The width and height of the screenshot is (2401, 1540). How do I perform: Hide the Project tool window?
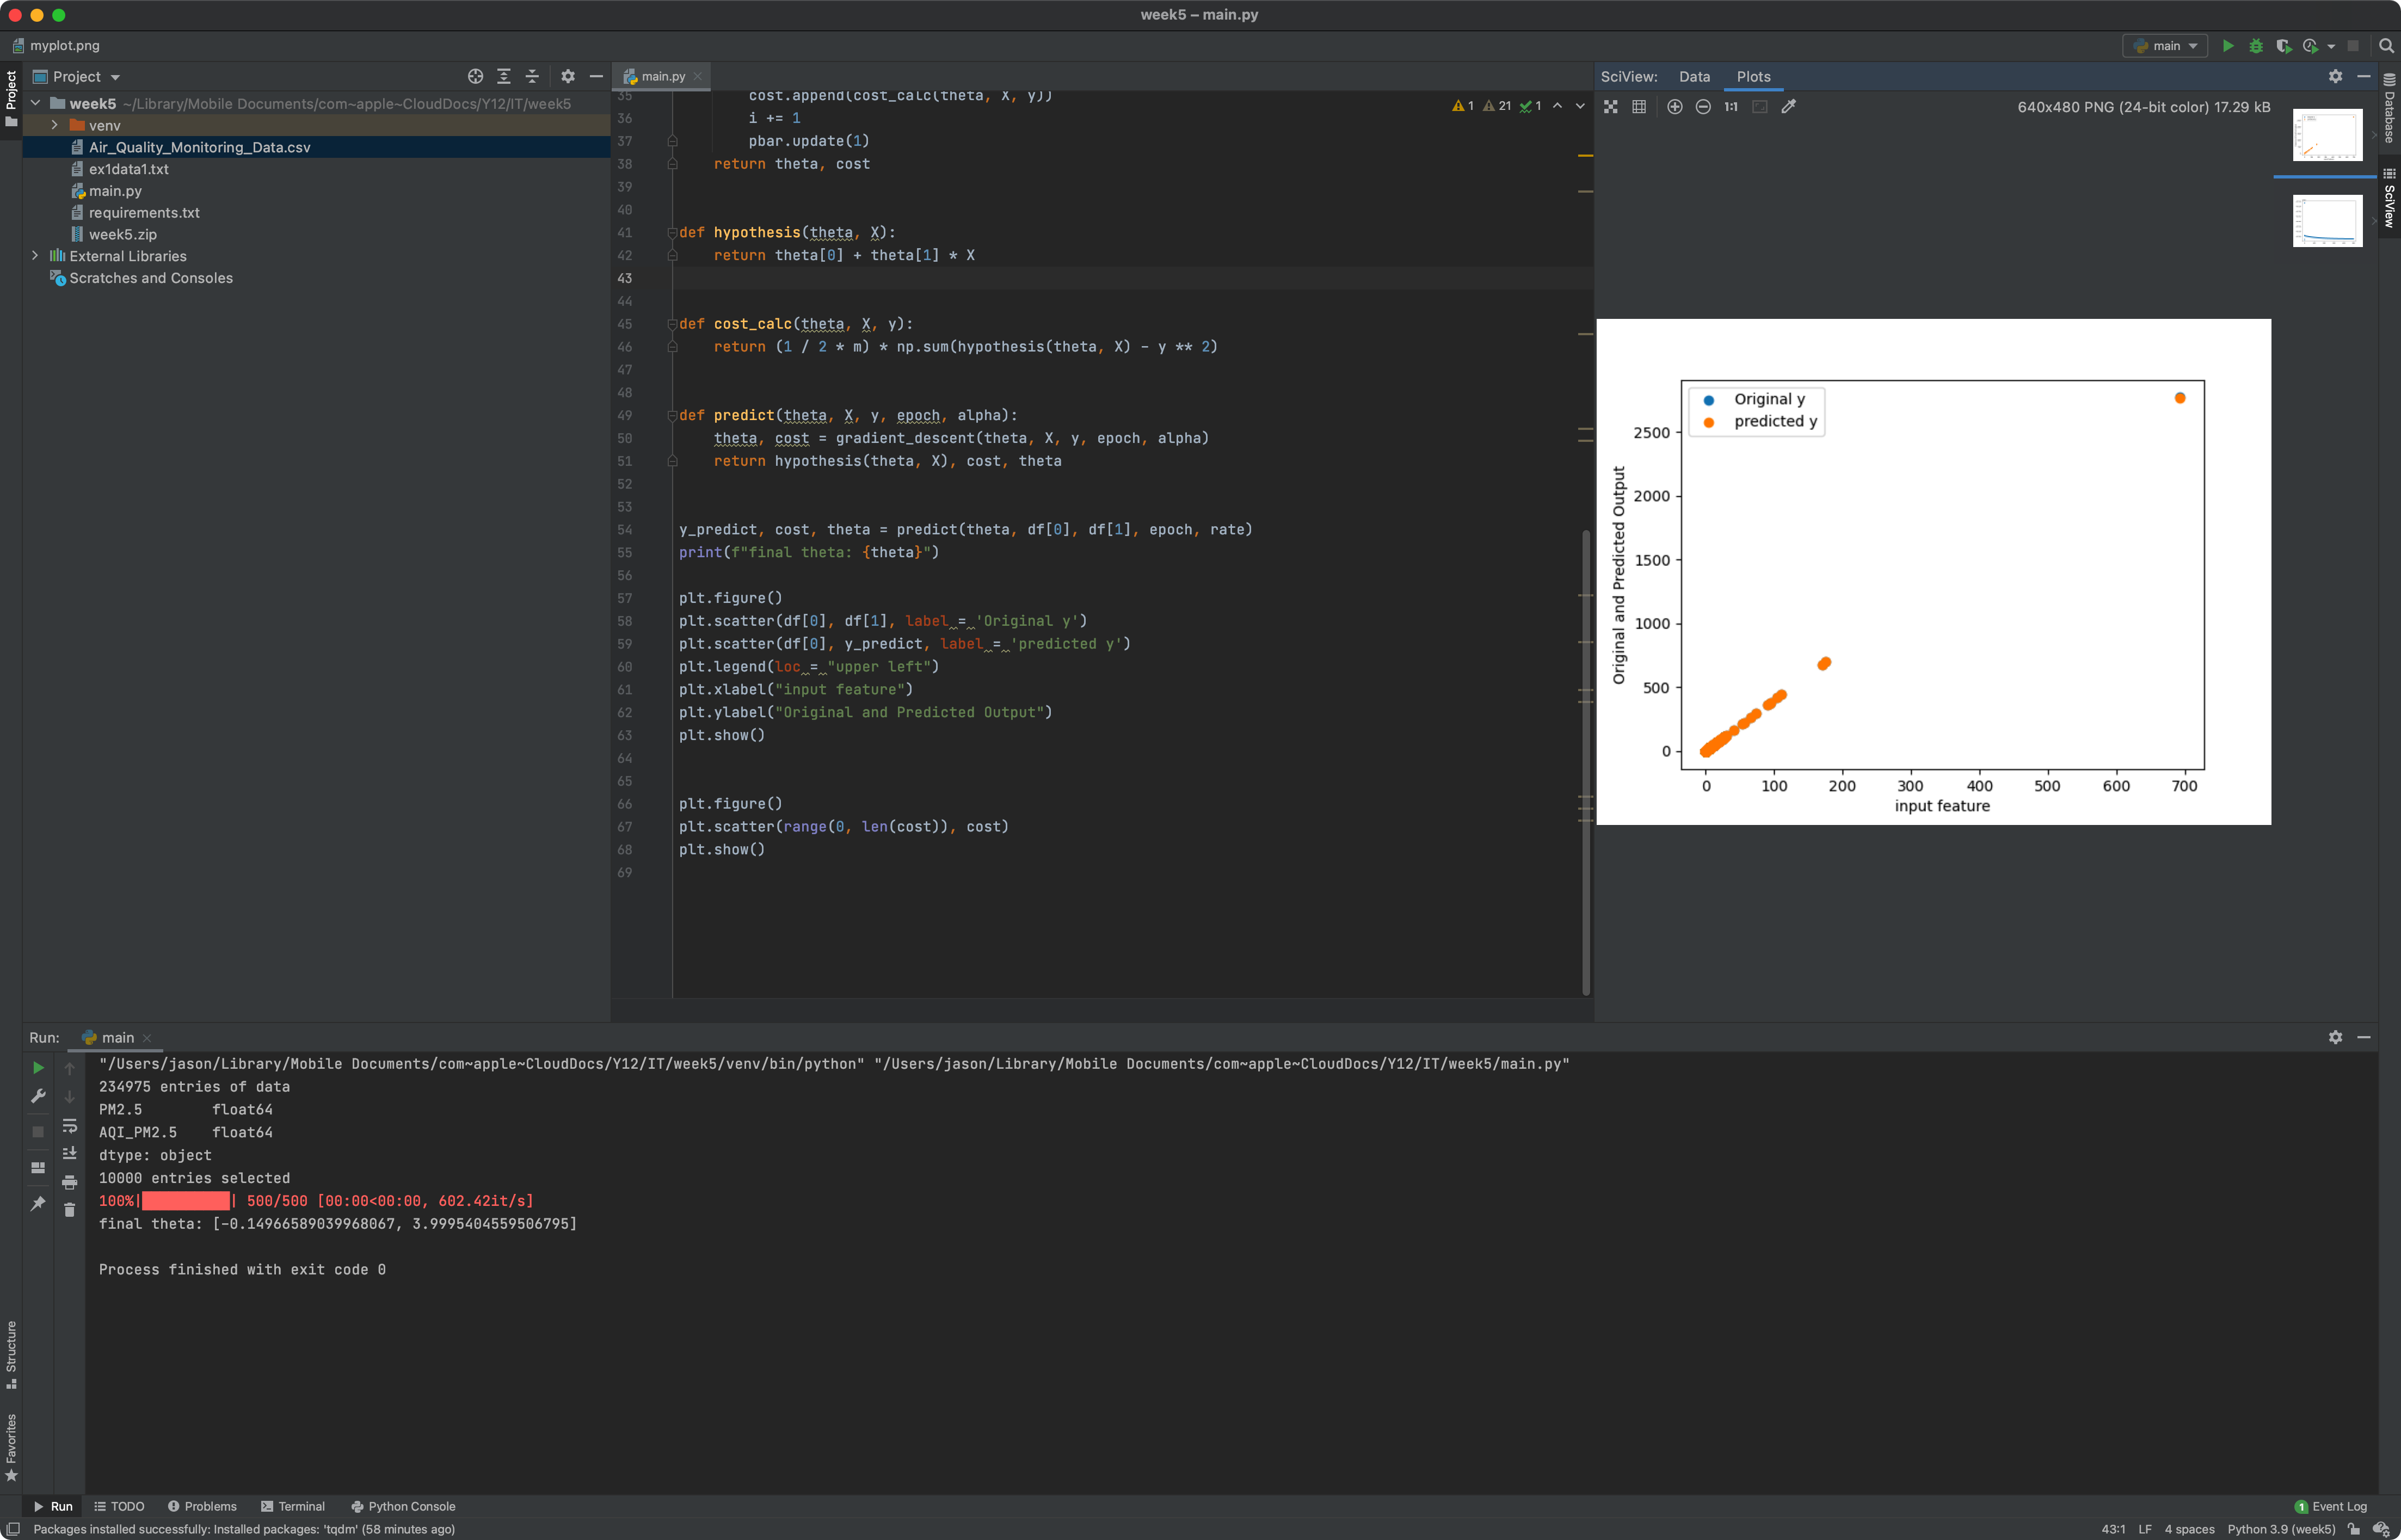point(596,77)
